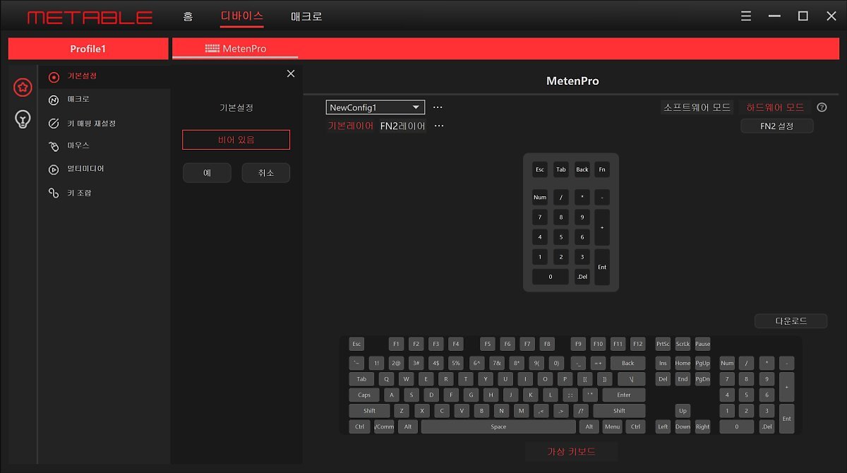Click the Q key on virtual keyboard
Viewport: 847px width, 473px height.
(387, 379)
